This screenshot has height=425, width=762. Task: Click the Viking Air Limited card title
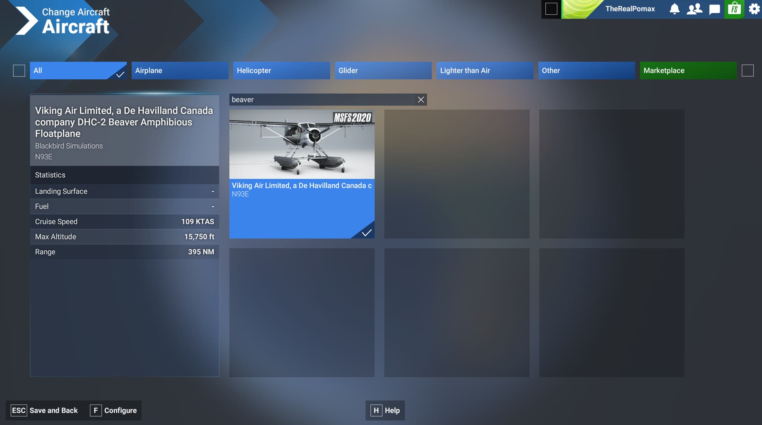pyautogui.click(x=302, y=185)
